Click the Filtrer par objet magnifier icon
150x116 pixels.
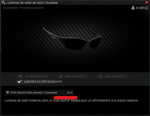(x=20, y=76)
